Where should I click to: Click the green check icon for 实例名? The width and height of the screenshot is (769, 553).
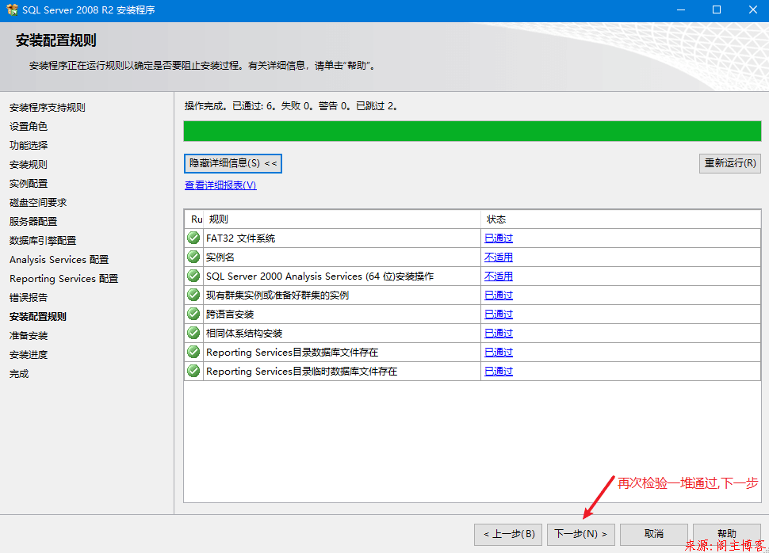193,257
